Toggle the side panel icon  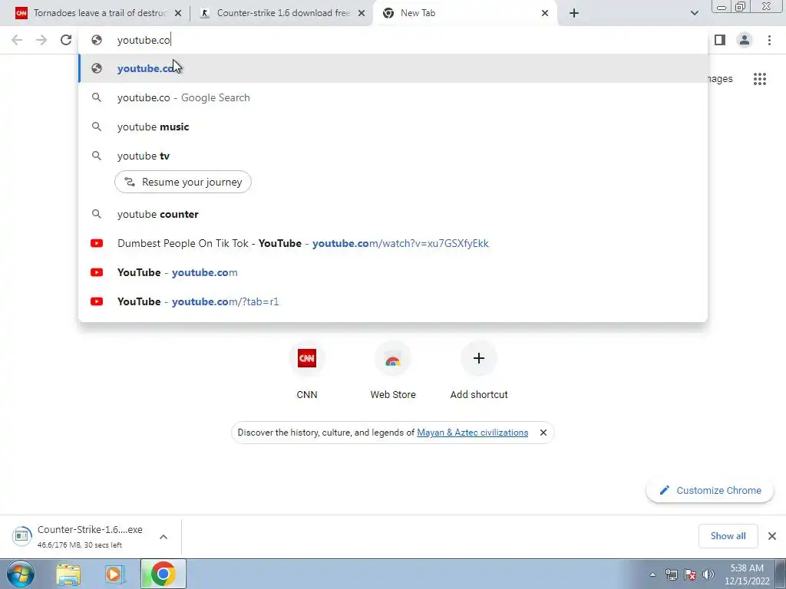[720, 40]
